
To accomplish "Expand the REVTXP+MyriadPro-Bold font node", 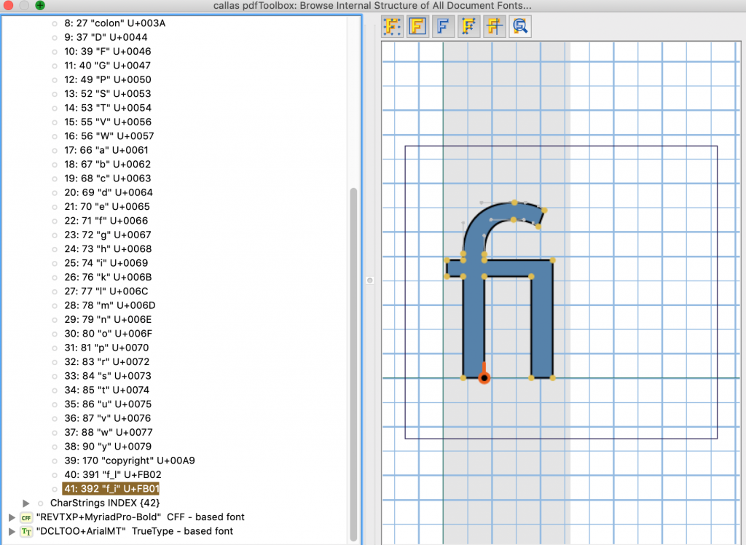I will pyautogui.click(x=10, y=517).
